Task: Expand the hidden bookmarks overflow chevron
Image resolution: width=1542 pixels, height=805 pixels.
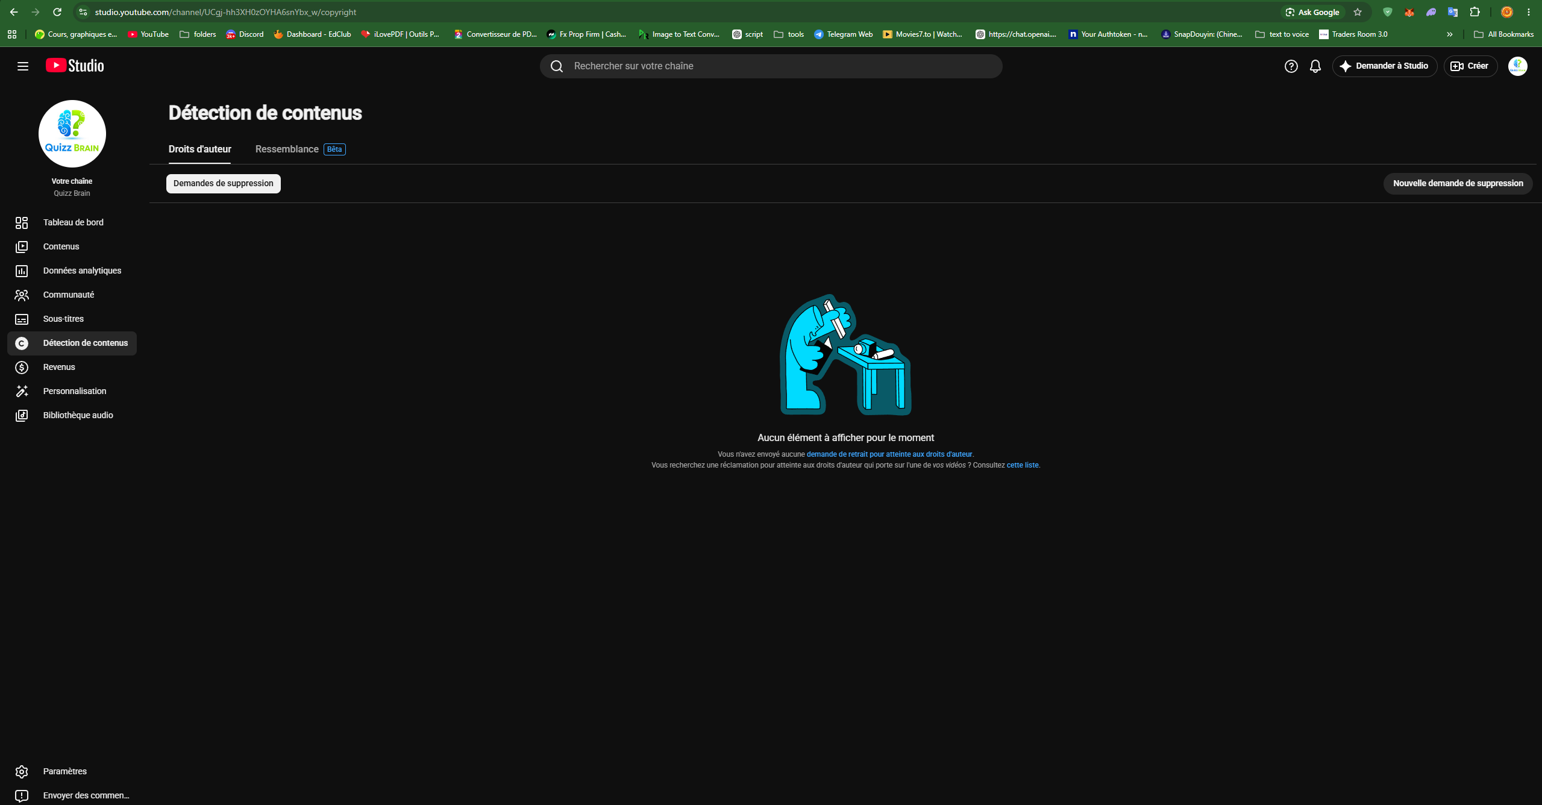Action: coord(1450,34)
